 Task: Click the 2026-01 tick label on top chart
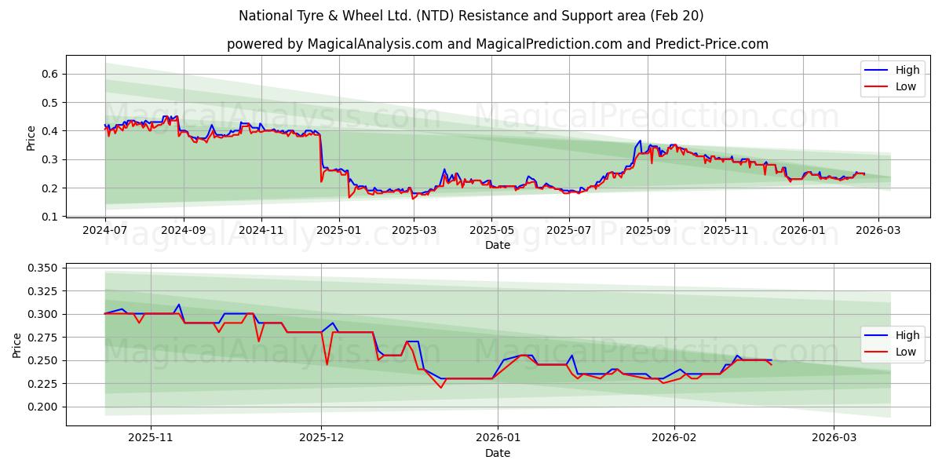point(803,231)
